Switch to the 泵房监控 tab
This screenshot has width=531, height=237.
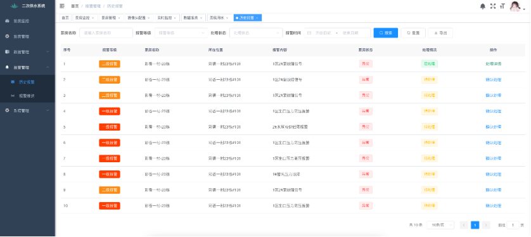coord(82,18)
